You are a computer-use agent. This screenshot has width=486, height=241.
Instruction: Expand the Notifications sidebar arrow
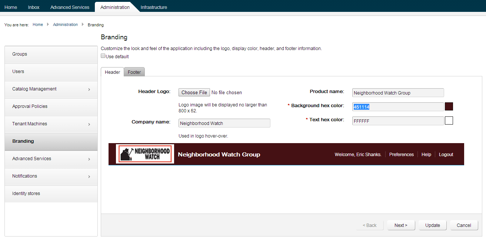89,176
